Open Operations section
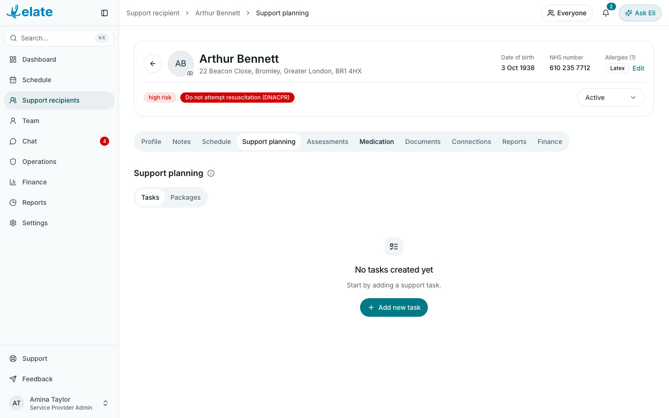 59,162
